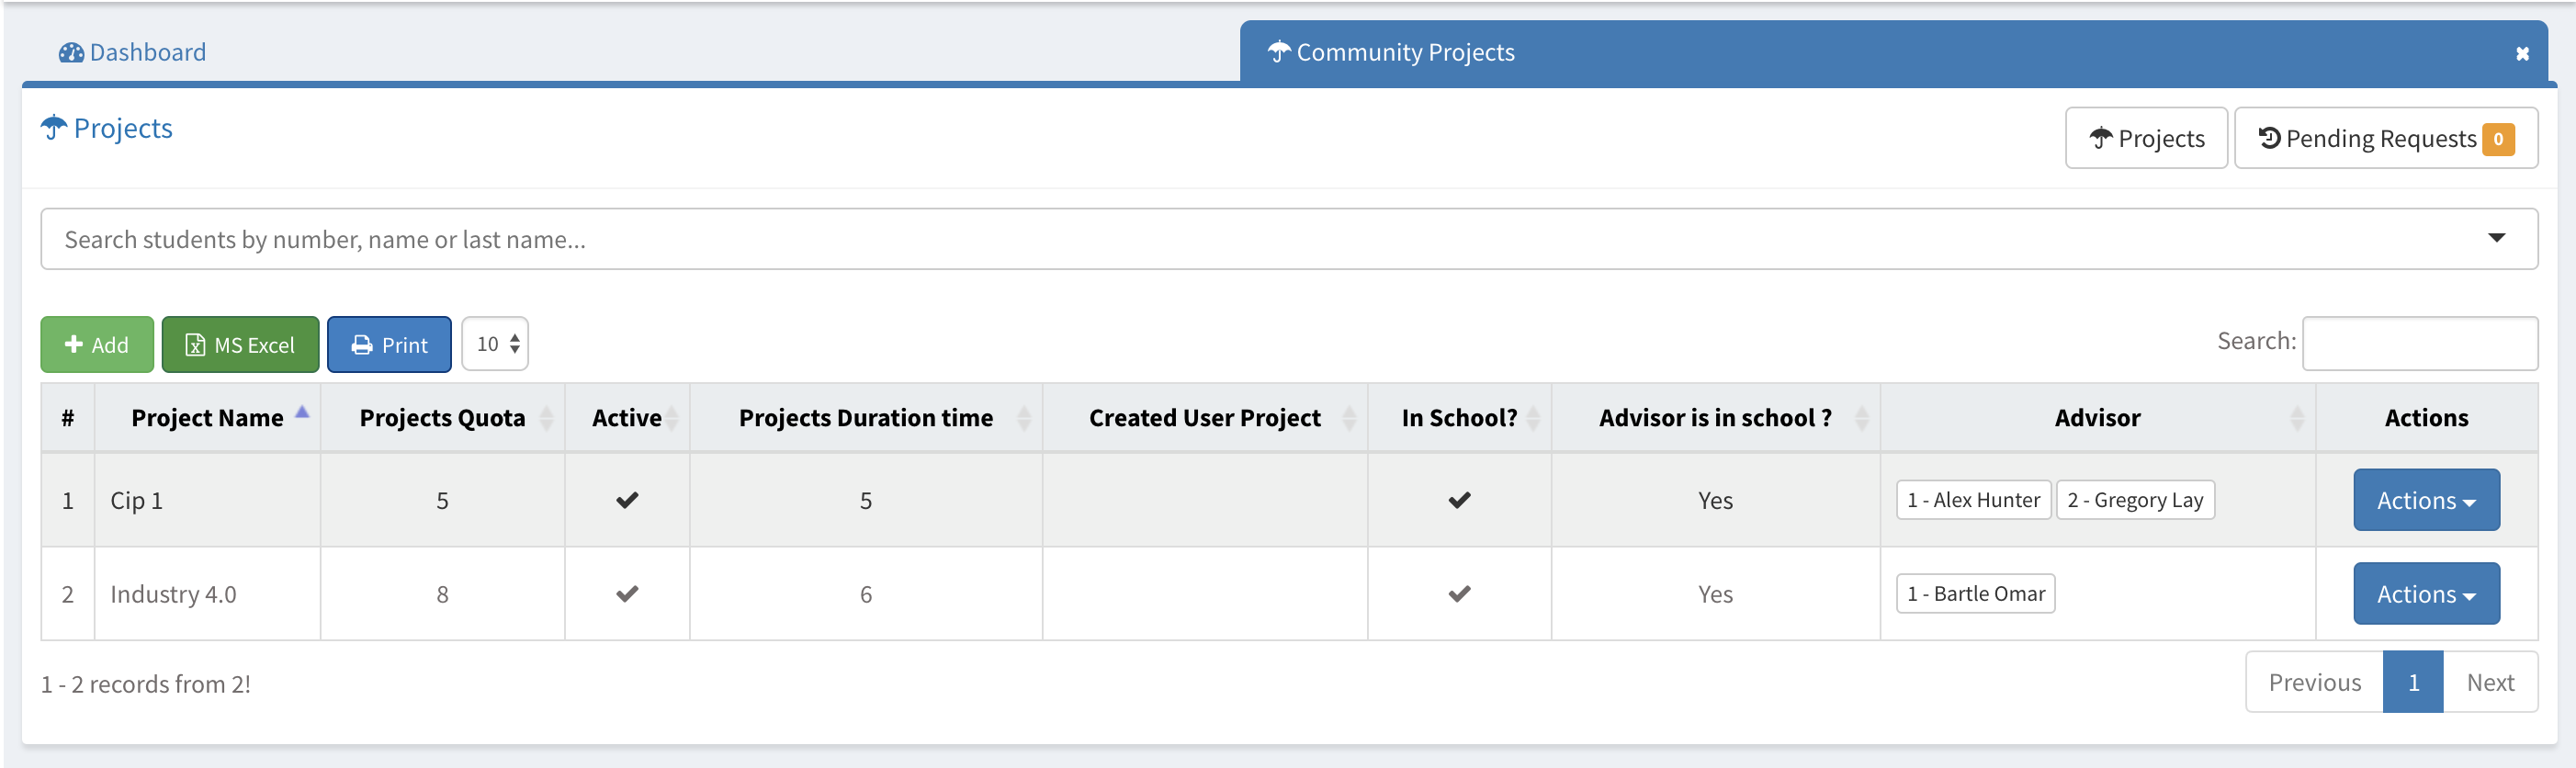Click the Dashboard gauge icon
This screenshot has width=2576, height=768.
coord(71,53)
